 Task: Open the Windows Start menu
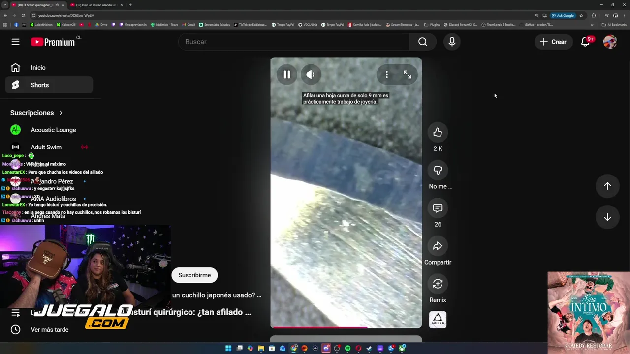pyautogui.click(x=228, y=348)
